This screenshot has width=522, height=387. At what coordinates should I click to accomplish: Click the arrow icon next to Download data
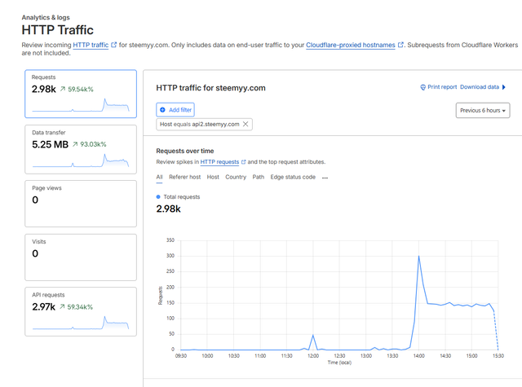click(x=504, y=87)
